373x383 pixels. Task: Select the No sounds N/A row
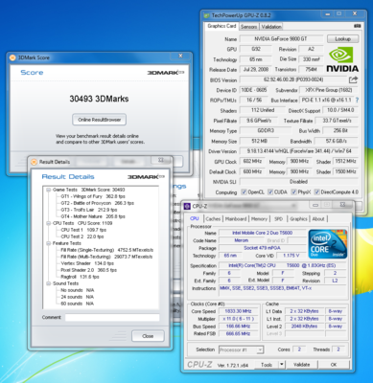(x=78, y=290)
